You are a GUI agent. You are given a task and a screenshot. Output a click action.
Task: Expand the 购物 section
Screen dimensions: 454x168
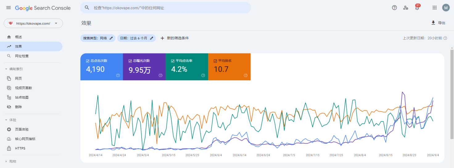tap(11, 161)
